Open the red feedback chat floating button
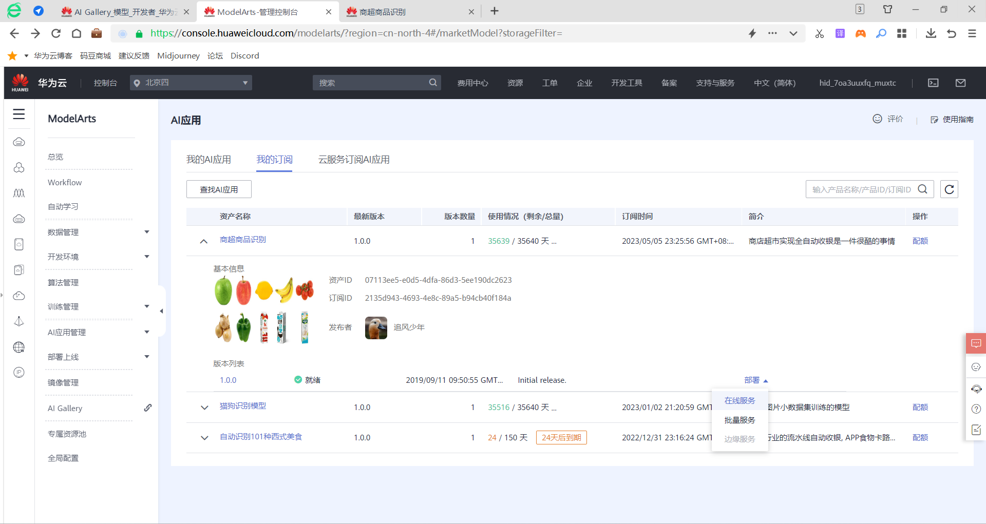Viewport: 986px width, 524px height. pyautogui.click(x=976, y=343)
